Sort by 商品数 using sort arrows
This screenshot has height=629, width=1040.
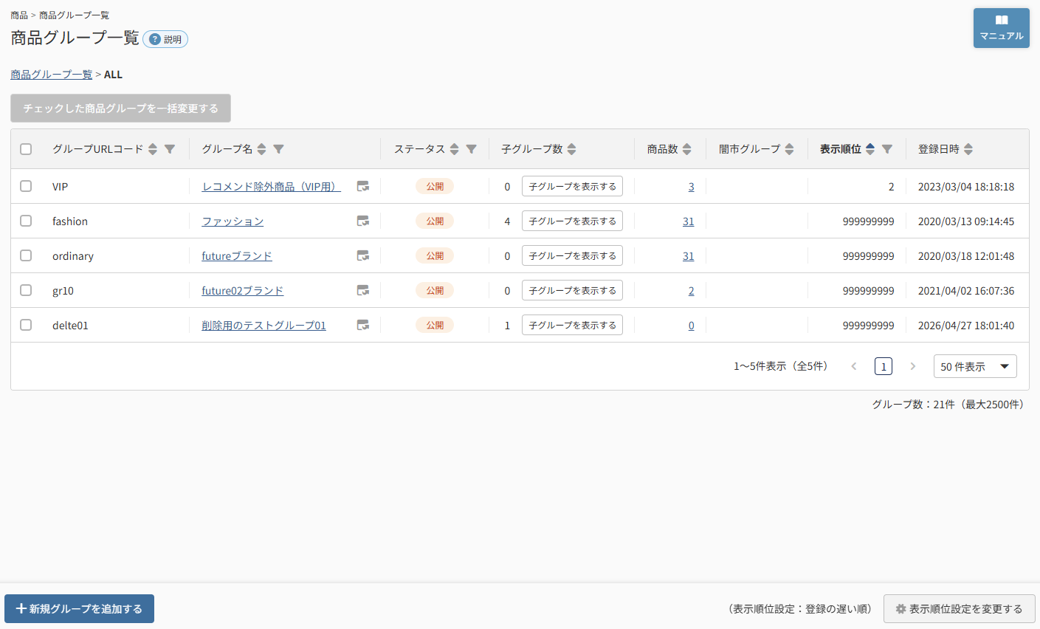click(x=687, y=149)
